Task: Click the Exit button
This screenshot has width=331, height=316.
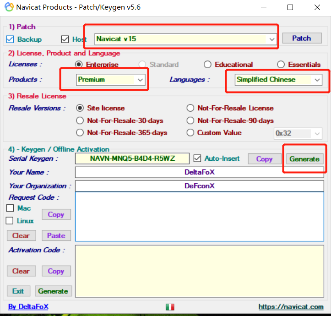Action: pyautogui.click(x=18, y=291)
